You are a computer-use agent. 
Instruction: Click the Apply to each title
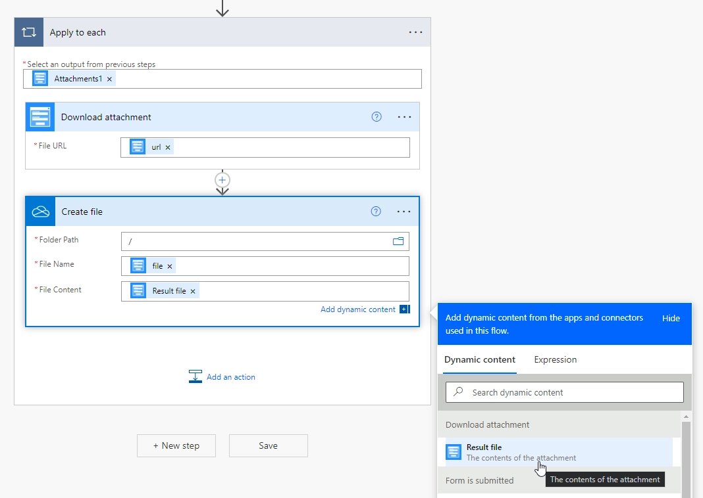pyautogui.click(x=78, y=32)
